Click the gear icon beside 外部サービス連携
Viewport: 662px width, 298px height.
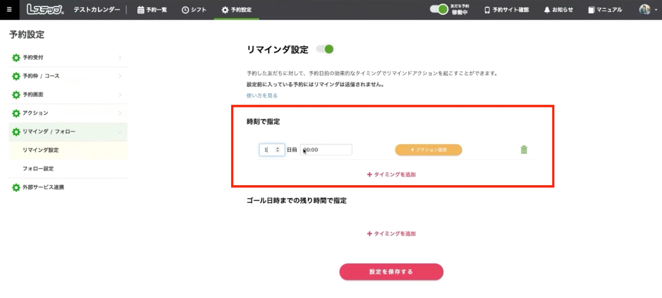pyautogui.click(x=16, y=188)
